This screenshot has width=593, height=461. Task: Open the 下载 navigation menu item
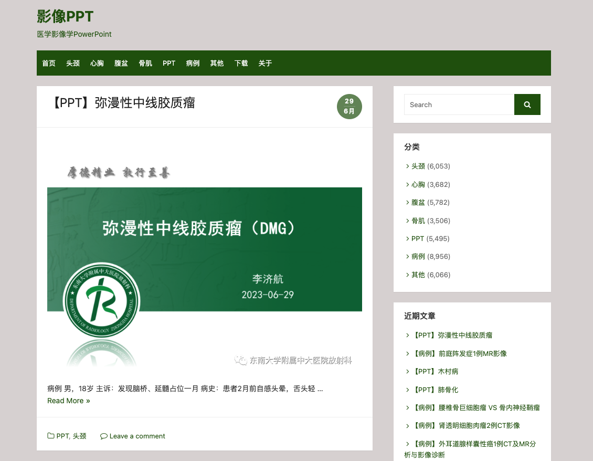(241, 63)
